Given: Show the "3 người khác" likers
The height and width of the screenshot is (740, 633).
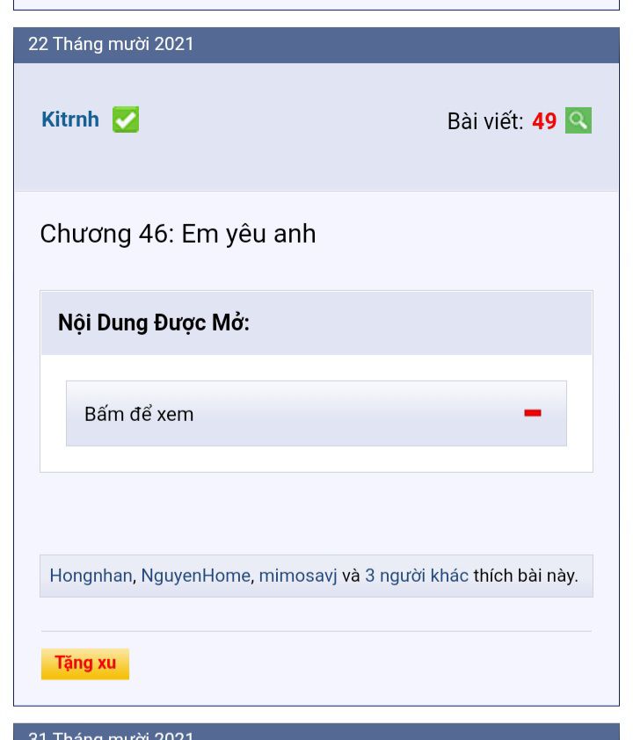Looking at the screenshot, I should click(417, 576).
